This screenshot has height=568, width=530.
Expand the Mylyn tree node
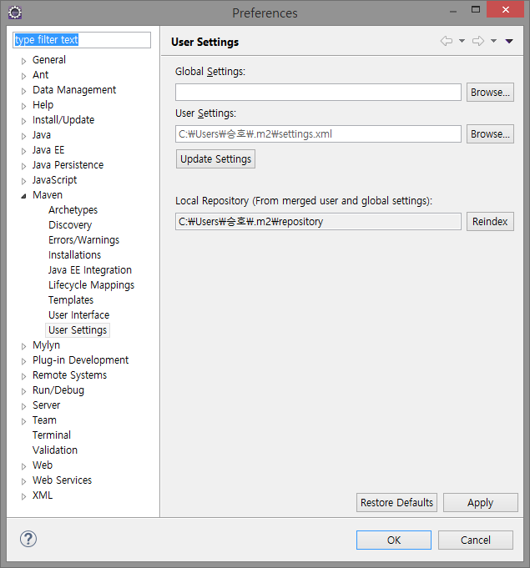coord(23,346)
